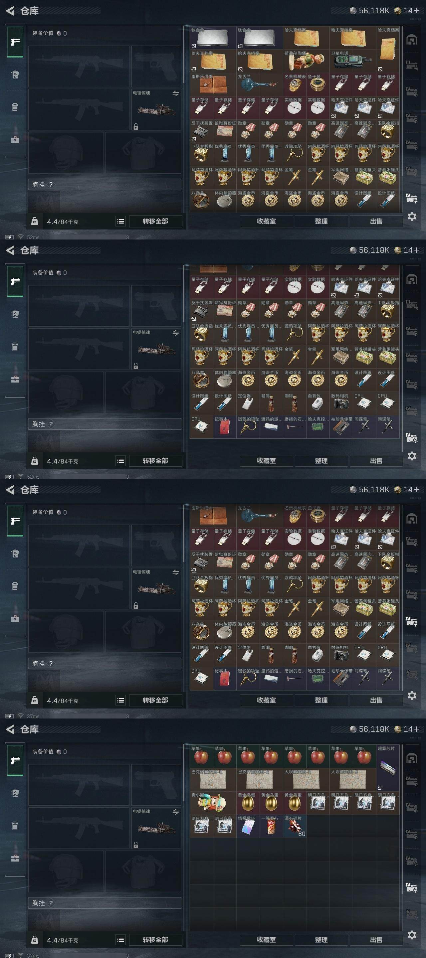Select the first 巴克什藏宝图 treasure map thumbnail
This screenshot has height=958, width=426.
(x=213, y=779)
